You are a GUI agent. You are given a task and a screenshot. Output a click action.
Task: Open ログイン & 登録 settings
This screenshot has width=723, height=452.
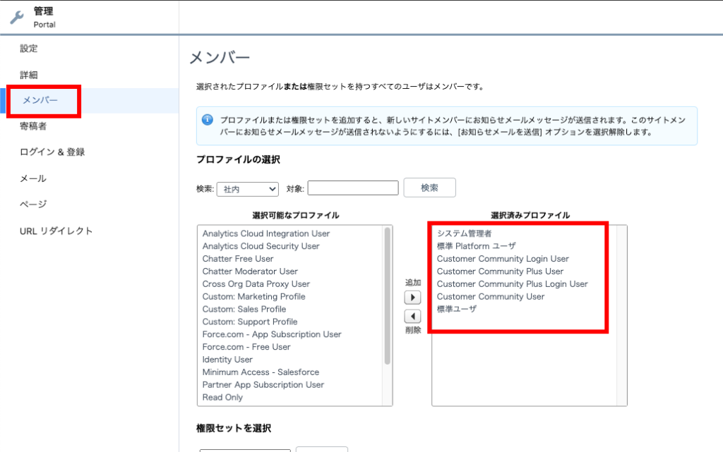[52, 152]
